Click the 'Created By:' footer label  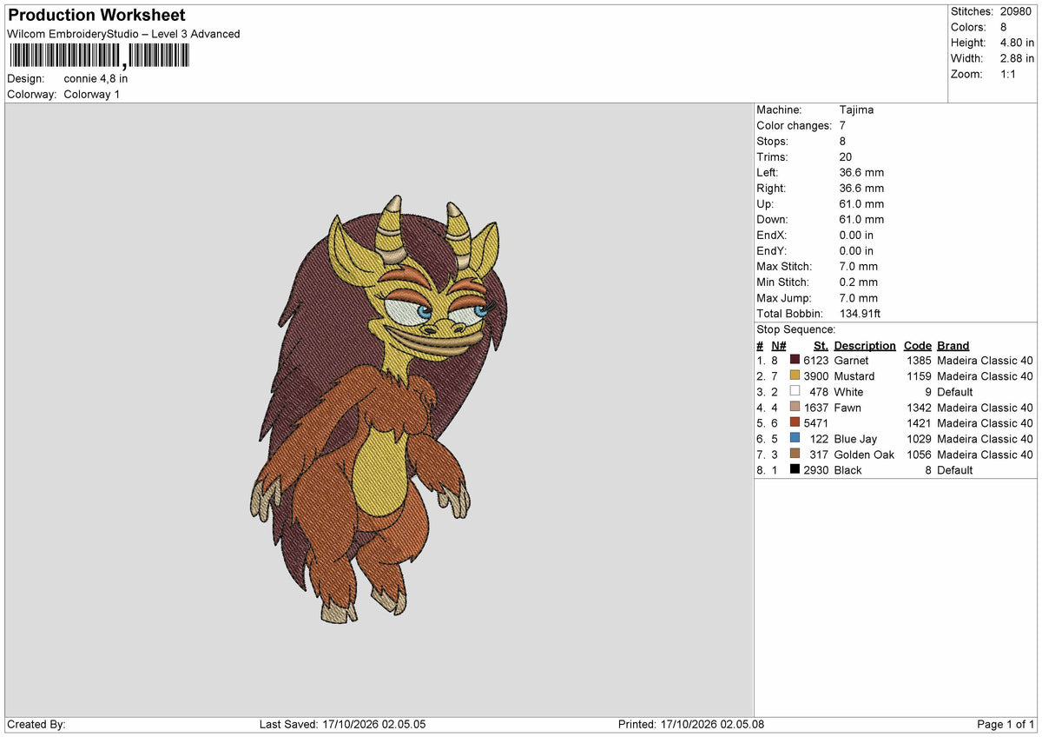(36, 724)
